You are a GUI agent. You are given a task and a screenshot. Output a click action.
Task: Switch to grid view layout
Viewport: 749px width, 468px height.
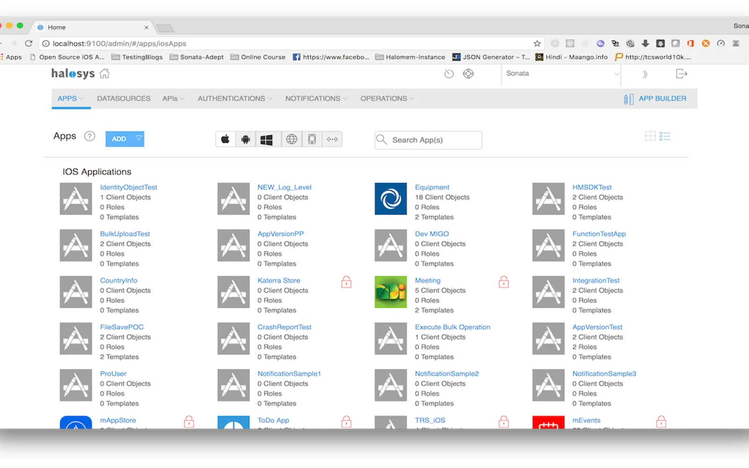pyautogui.click(x=650, y=136)
